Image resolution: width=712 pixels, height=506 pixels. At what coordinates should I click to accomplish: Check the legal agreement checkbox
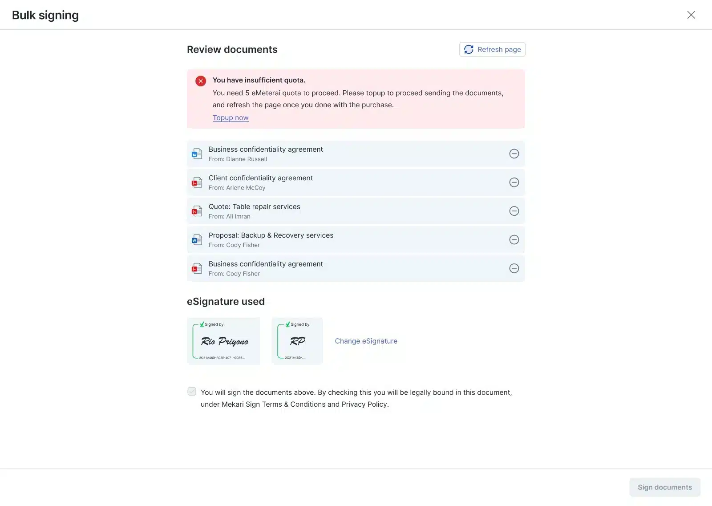tap(192, 392)
